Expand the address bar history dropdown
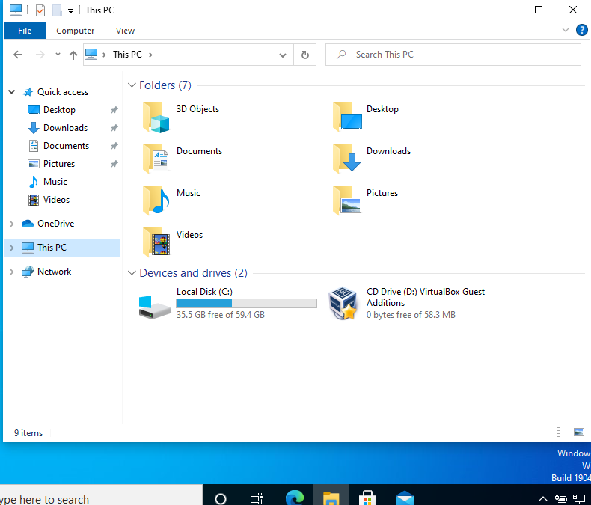Screen dimensions: 591x505 (x=282, y=55)
